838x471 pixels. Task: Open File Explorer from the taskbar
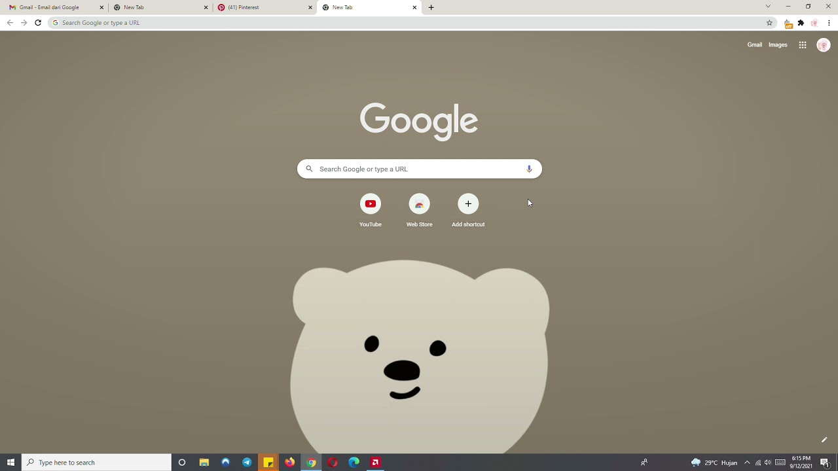204,462
